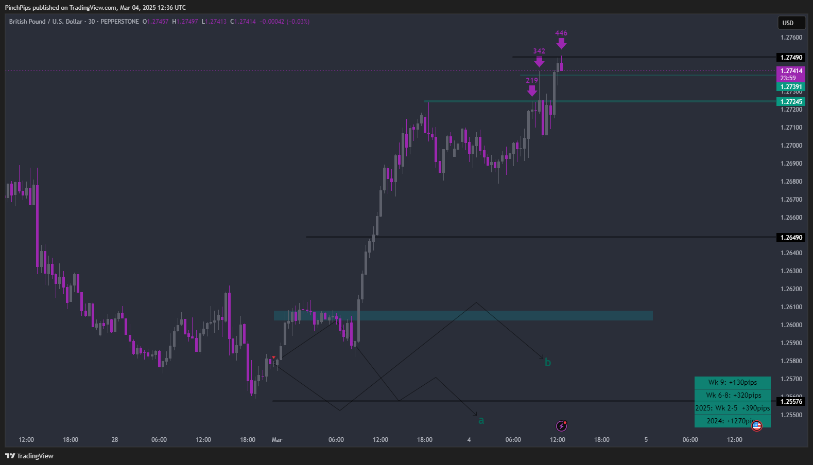
Task: Click the British Pound / U.S. Dollar title
Action: (46, 22)
